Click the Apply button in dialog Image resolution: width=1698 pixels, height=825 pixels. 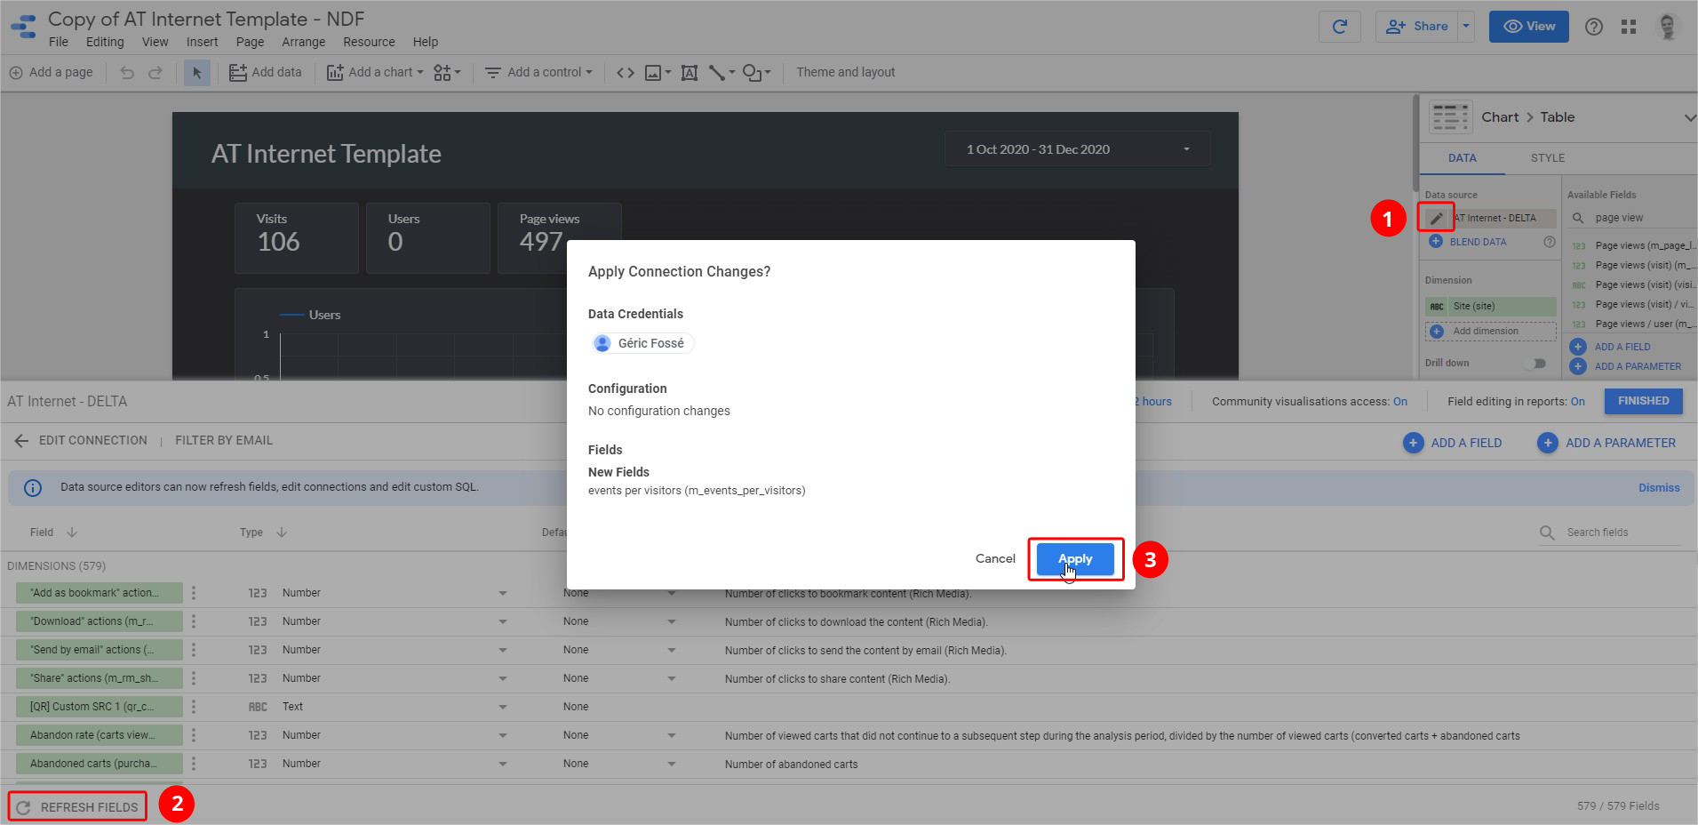pos(1075,559)
